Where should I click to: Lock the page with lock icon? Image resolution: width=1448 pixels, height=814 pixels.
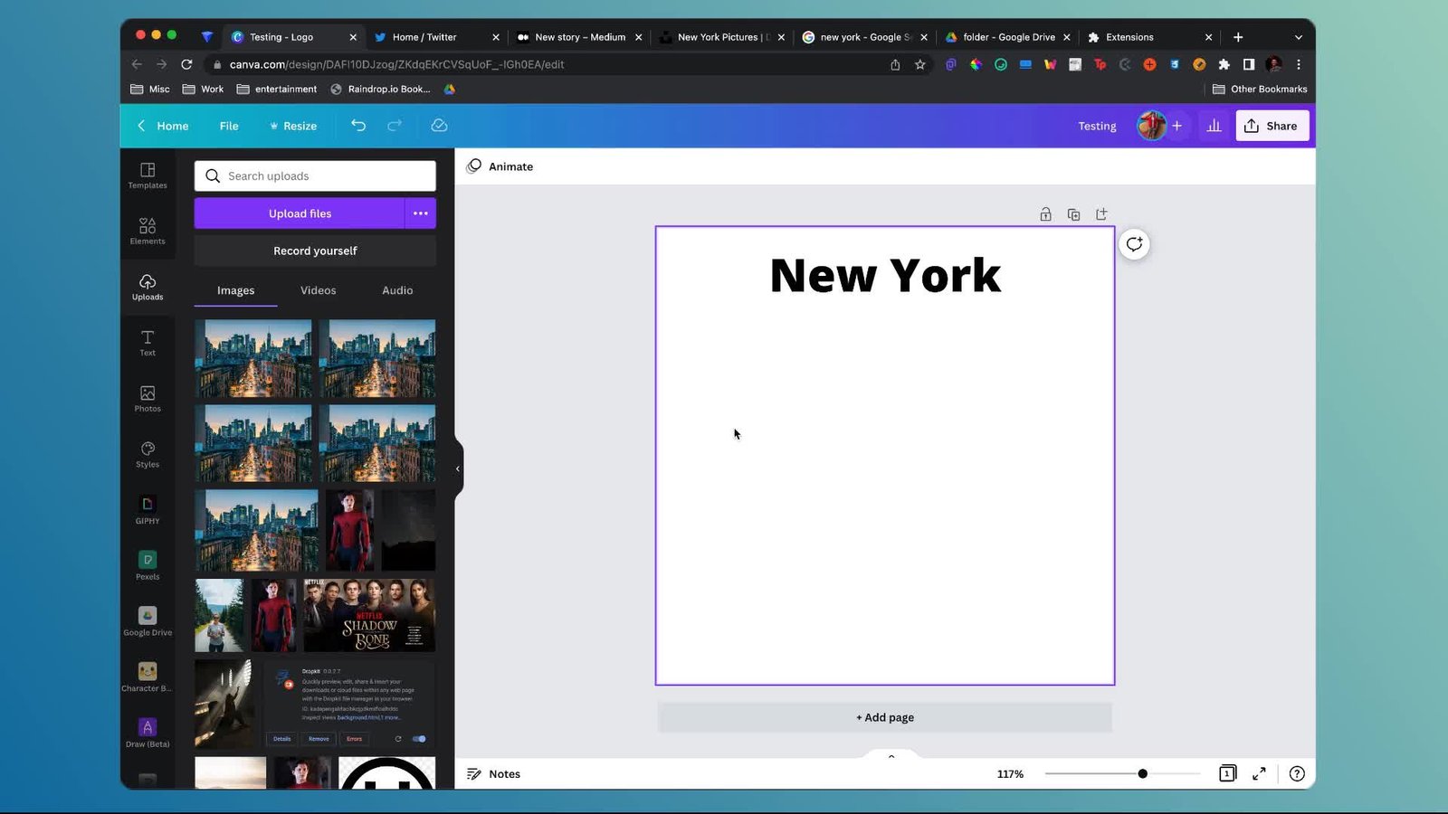(x=1045, y=214)
